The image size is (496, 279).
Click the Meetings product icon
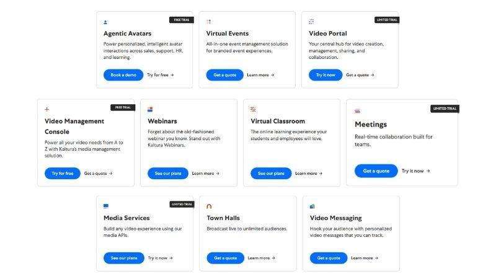(x=357, y=111)
